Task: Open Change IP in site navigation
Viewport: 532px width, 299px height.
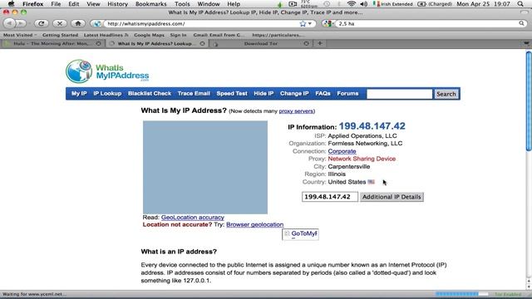Action: 294,94
